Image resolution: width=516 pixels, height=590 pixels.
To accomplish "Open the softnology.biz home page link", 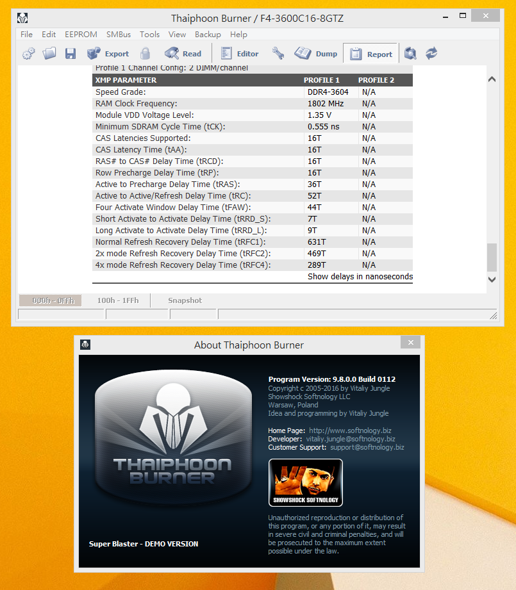I will [x=352, y=430].
